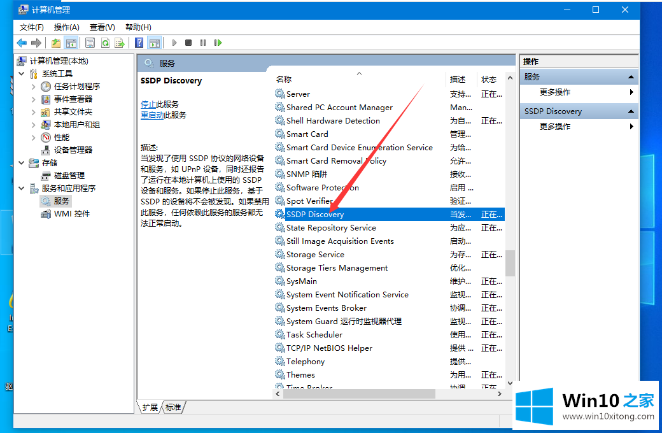Click the 重启动 this service link
Image resolution: width=662 pixels, height=433 pixels.
152,115
